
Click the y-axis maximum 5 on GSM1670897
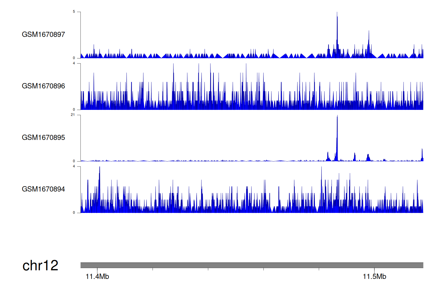[x=74, y=12]
